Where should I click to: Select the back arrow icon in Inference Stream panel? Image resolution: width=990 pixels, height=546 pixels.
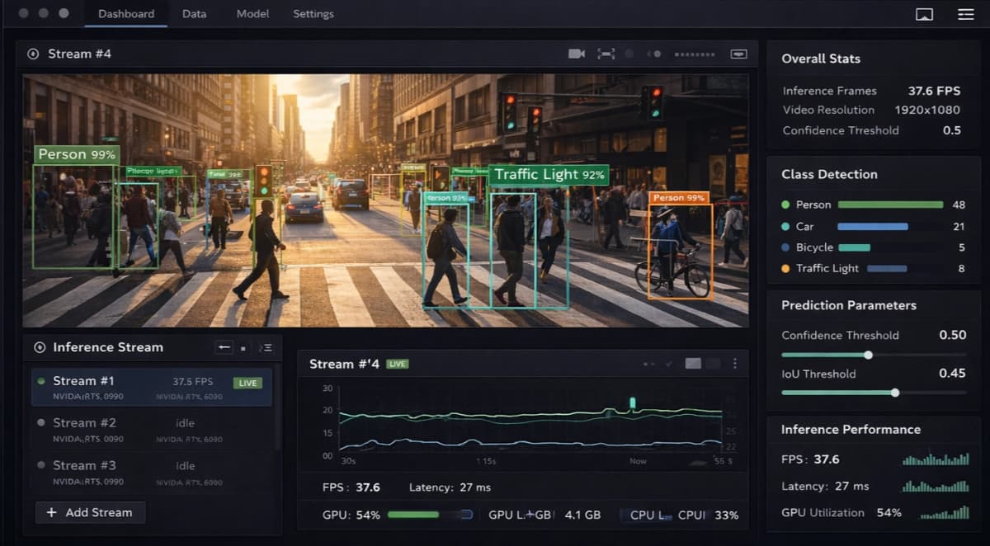(224, 347)
